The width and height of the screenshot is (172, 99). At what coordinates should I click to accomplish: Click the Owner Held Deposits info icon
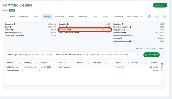(x=23, y=35)
